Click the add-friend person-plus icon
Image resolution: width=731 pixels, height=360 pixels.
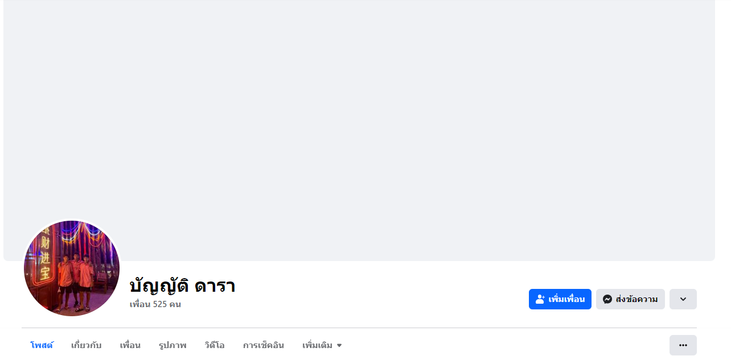pyautogui.click(x=540, y=299)
